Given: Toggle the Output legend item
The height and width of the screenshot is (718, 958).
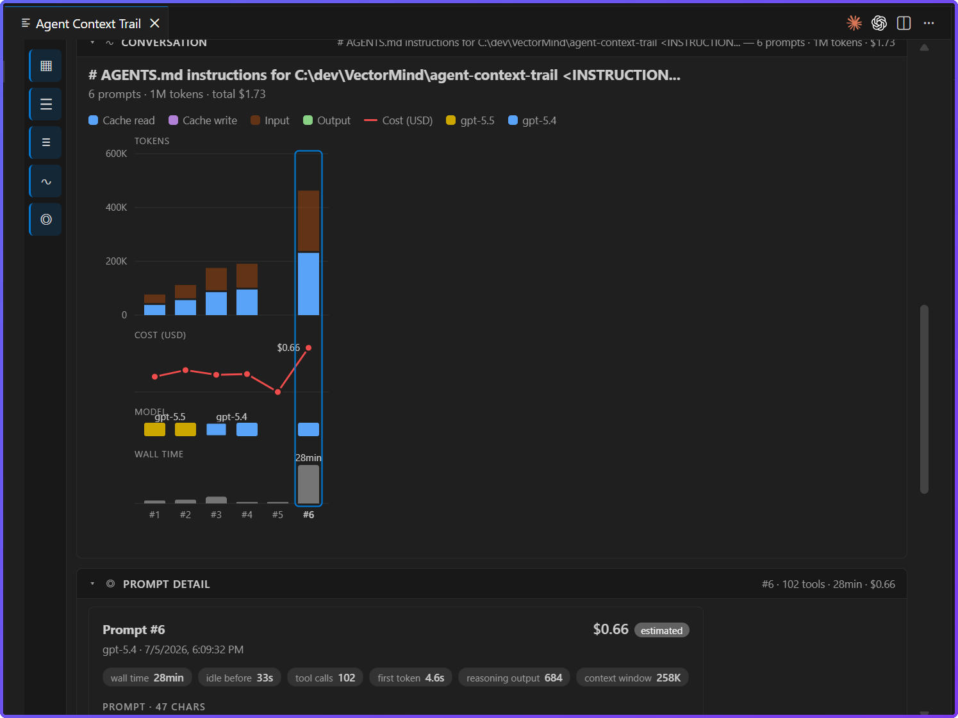Looking at the screenshot, I should (327, 120).
